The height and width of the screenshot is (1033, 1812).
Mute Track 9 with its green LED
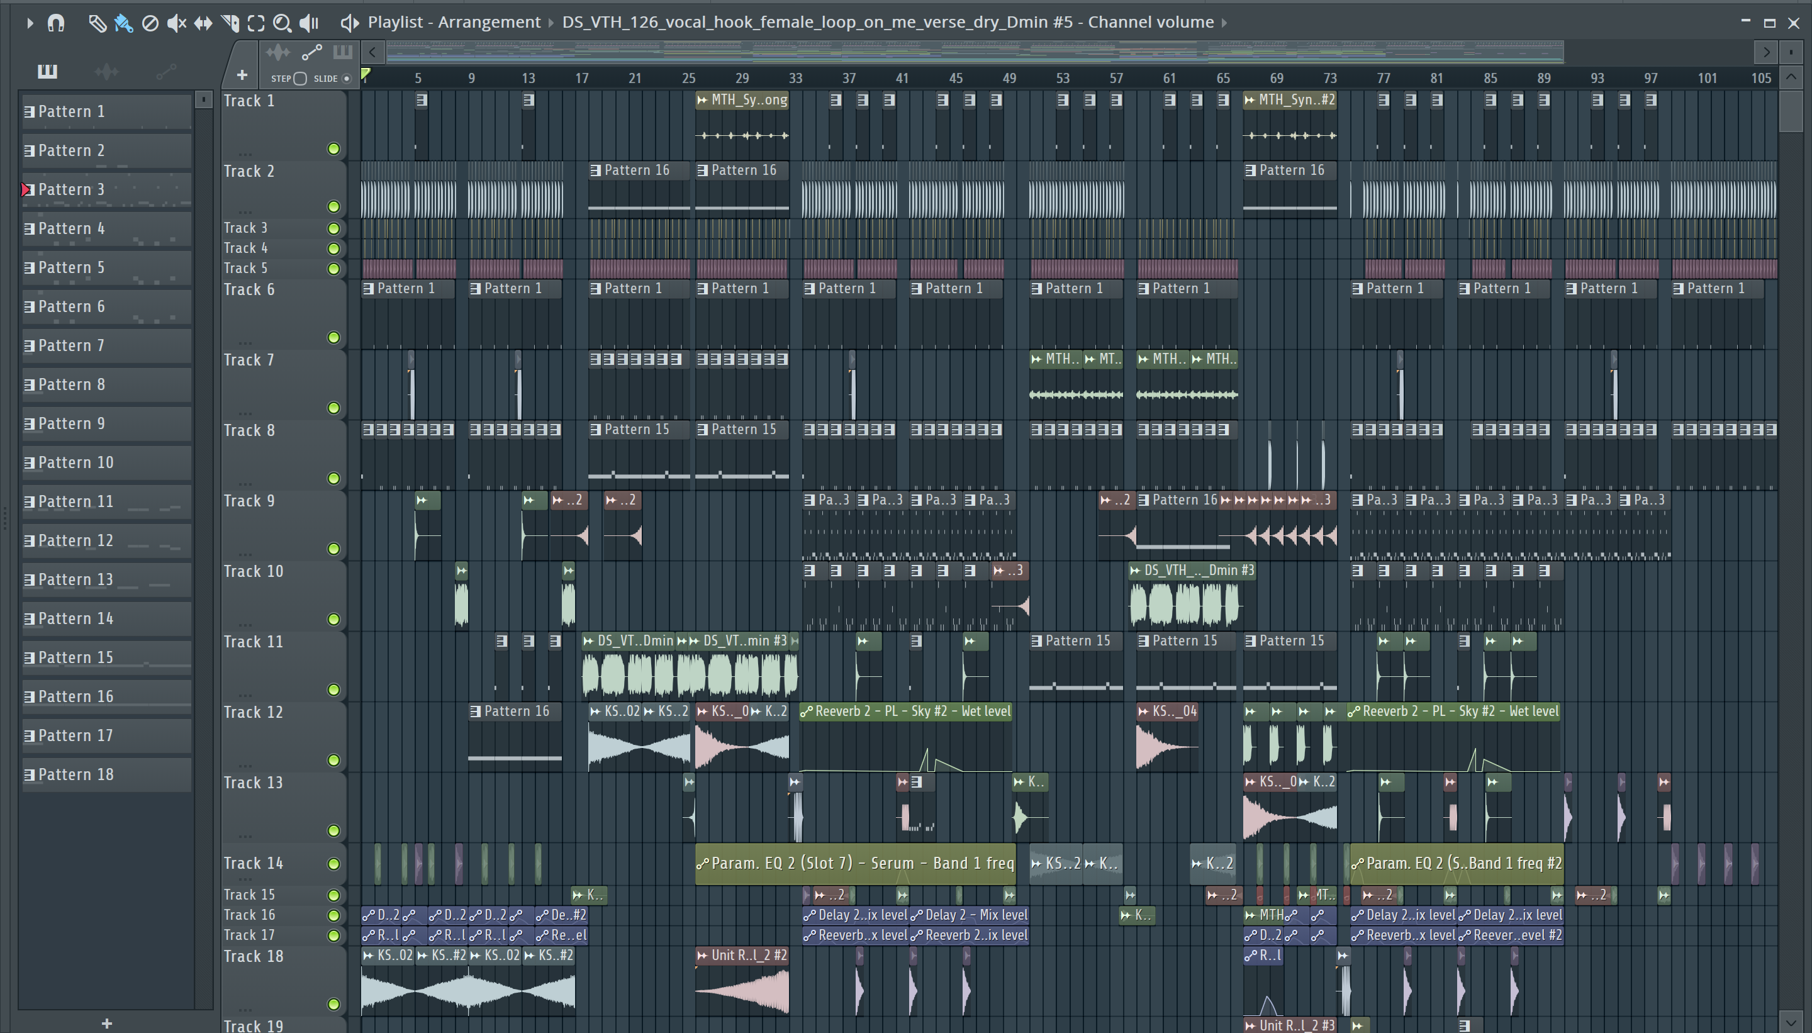coord(333,549)
